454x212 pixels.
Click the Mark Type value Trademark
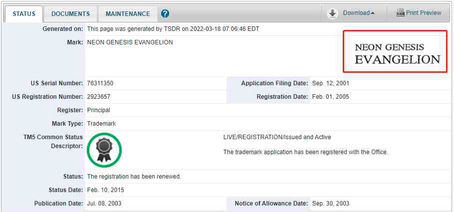(x=101, y=123)
